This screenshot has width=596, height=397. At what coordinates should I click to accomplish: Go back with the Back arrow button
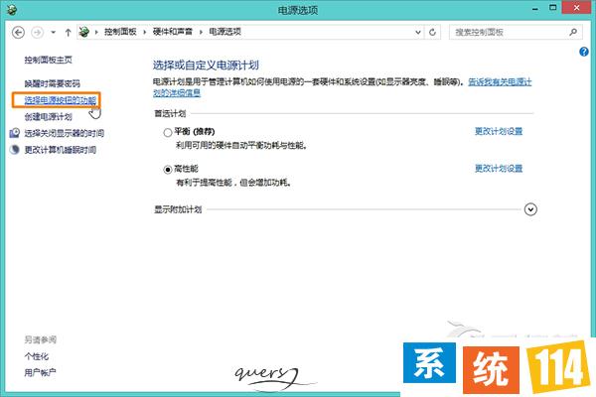coord(18,33)
